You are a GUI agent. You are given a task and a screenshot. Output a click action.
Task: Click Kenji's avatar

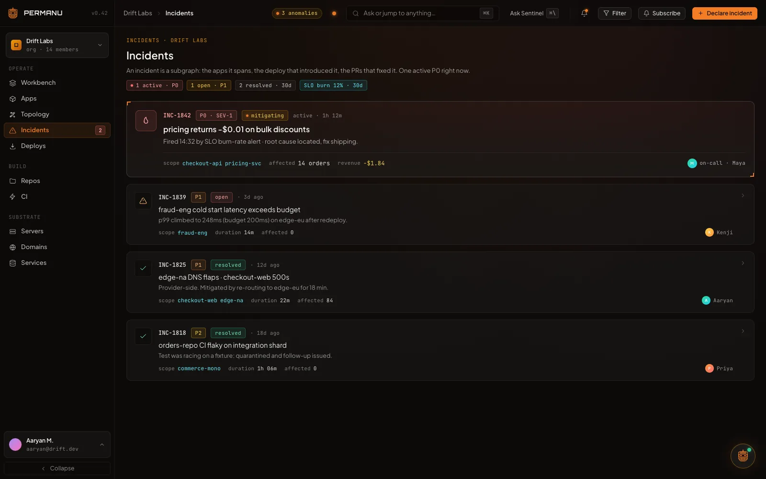[710, 232]
